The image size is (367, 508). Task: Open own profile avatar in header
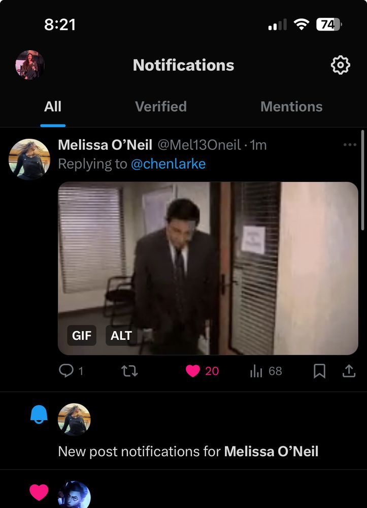coord(30,65)
